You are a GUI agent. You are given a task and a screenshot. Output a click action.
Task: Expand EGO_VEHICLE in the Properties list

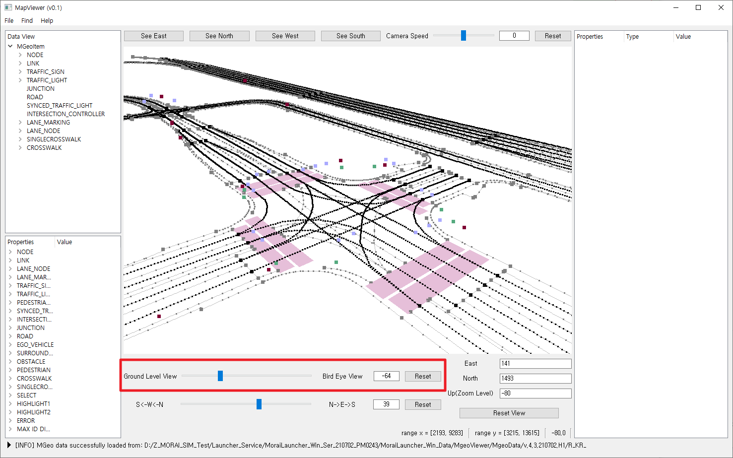pos(10,344)
